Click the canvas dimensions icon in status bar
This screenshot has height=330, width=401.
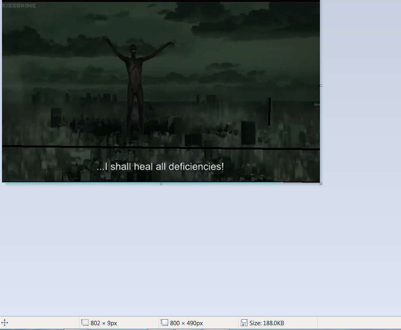tap(165, 322)
